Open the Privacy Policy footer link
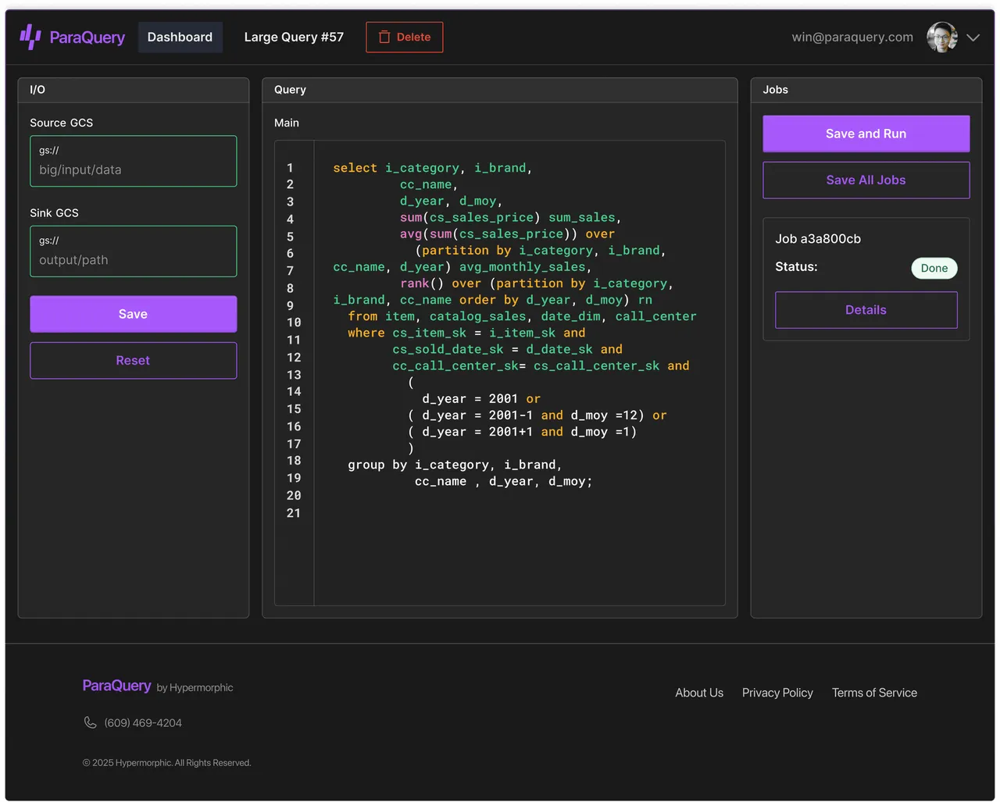Screen dimensions: 1000x802 [x=777, y=693]
